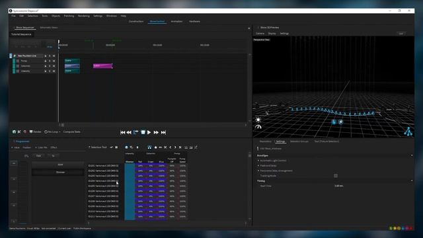Click the rewind playback button
The width and height of the screenshot is (423, 238).
click(129, 132)
